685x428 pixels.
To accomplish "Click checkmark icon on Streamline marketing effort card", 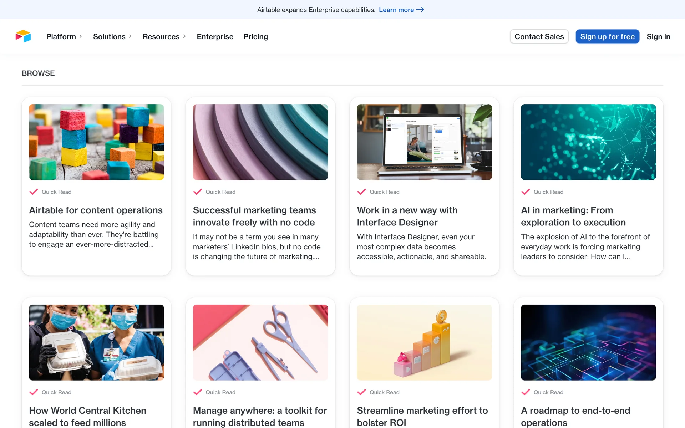I will click(361, 392).
